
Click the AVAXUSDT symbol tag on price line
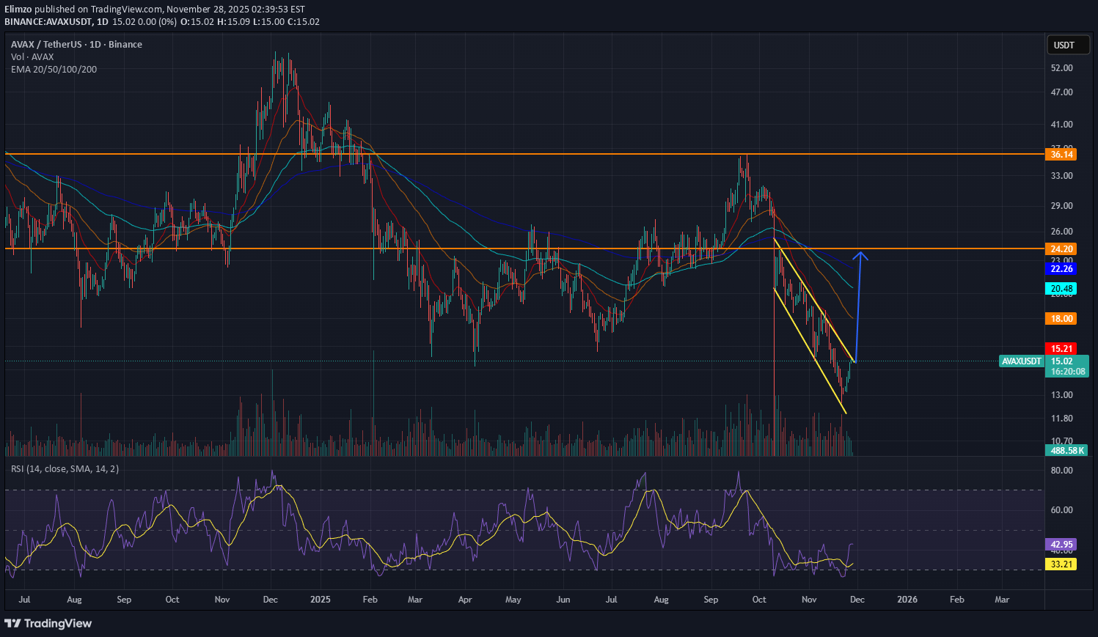coord(1021,361)
